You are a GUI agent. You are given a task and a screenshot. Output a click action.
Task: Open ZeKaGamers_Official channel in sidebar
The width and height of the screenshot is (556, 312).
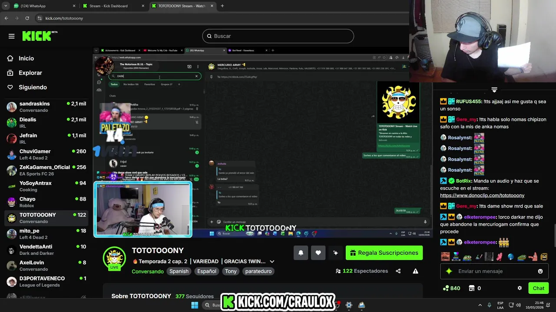[x=46, y=170]
